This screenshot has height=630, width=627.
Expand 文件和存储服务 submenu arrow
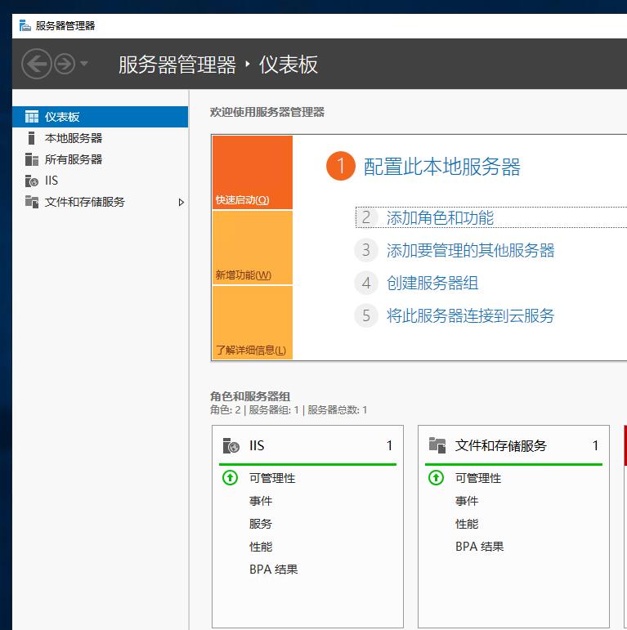(181, 202)
